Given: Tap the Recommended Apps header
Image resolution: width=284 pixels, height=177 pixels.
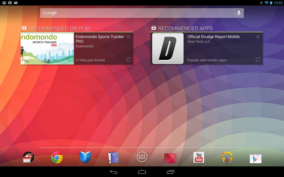Looking at the screenshot, I should click(186, 28).
